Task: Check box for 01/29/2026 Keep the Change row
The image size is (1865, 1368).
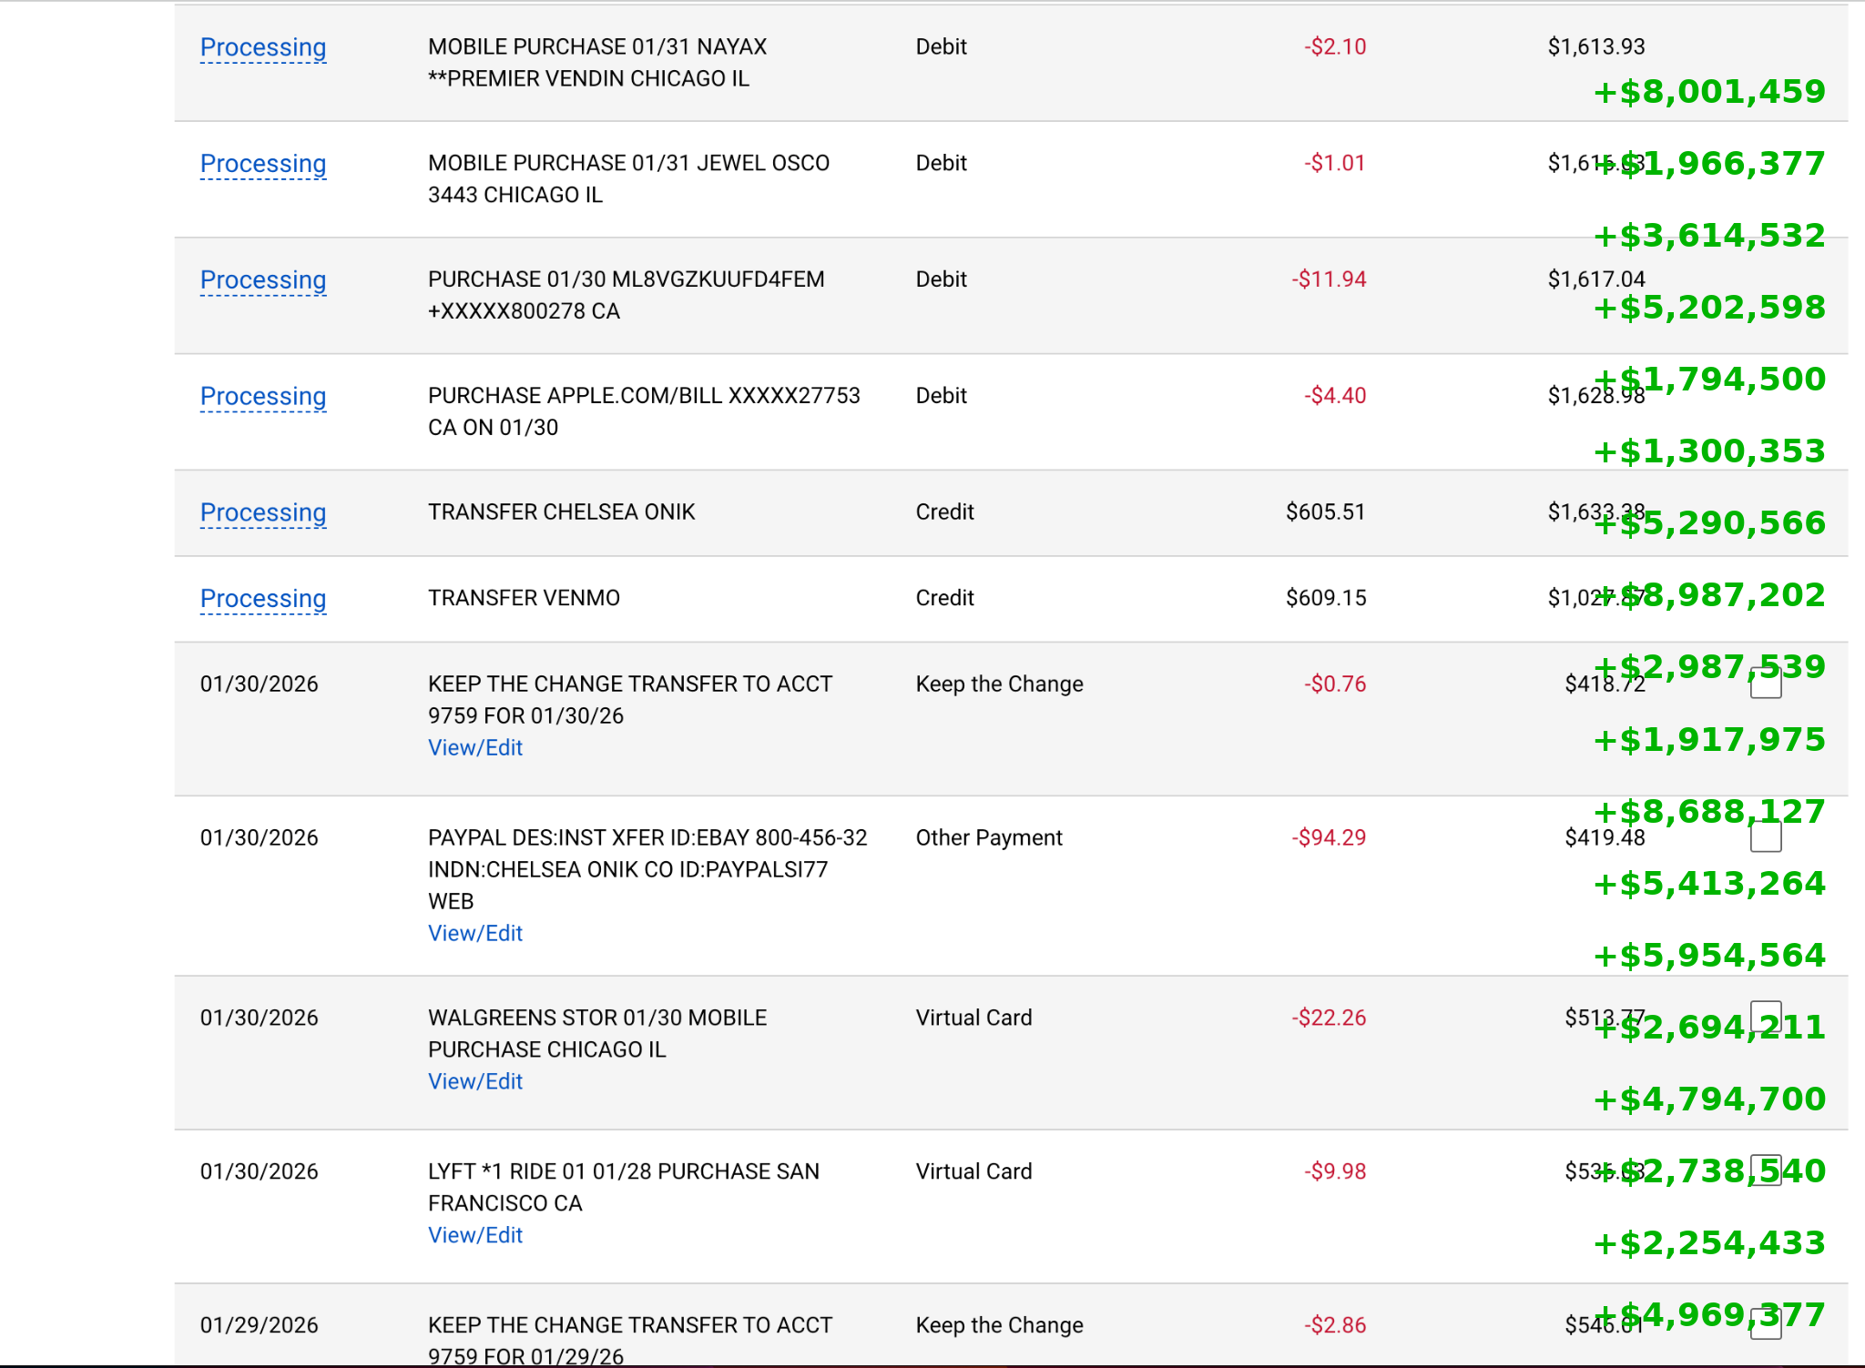Action: click(x=1766, y=1324)
